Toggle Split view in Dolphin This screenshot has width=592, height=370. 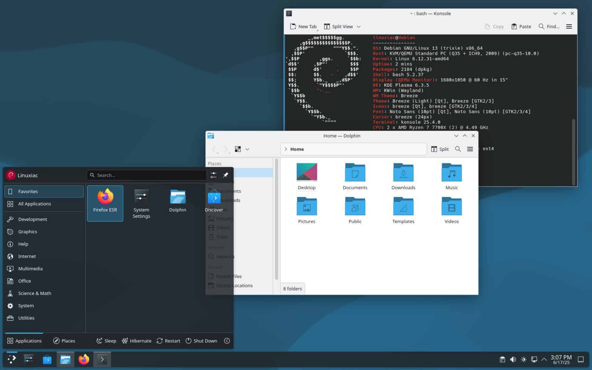pyautogui.click(x=440, y=149)
